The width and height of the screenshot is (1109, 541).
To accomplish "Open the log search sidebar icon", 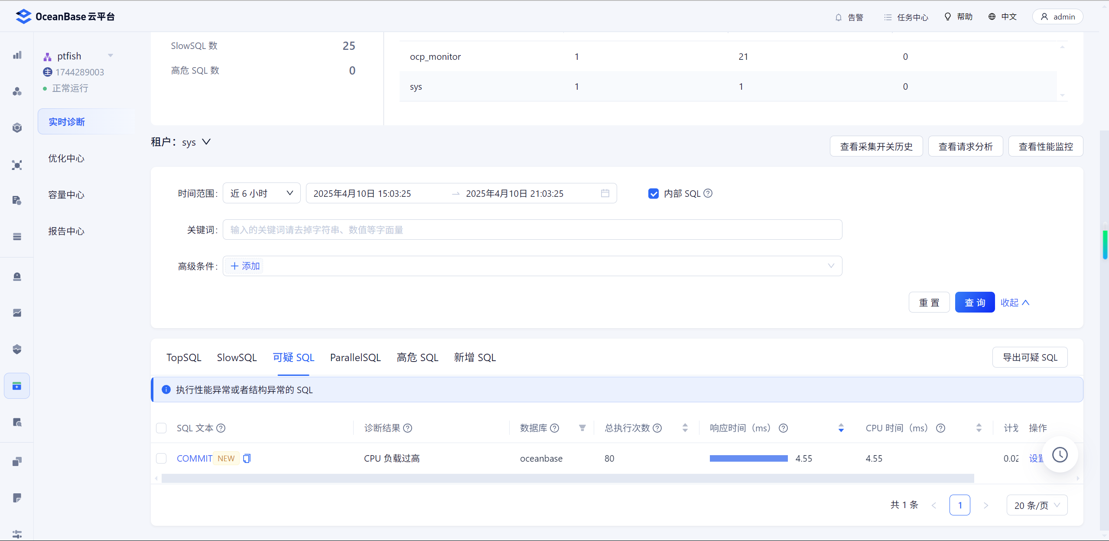I will tap(17, 422).
